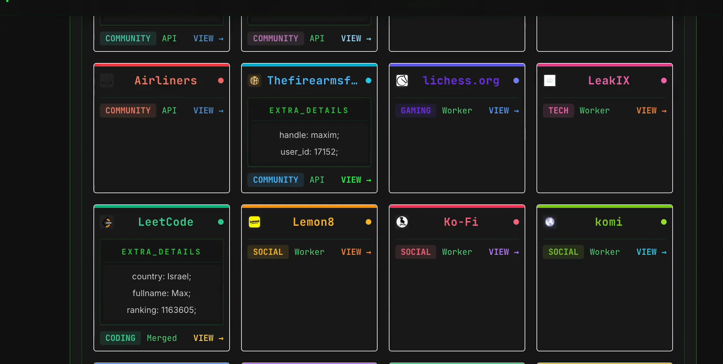Screen dimensions: 723x364
Task: Select the COMMUNITY tag on Airliners card
Action: click(128, 111)
